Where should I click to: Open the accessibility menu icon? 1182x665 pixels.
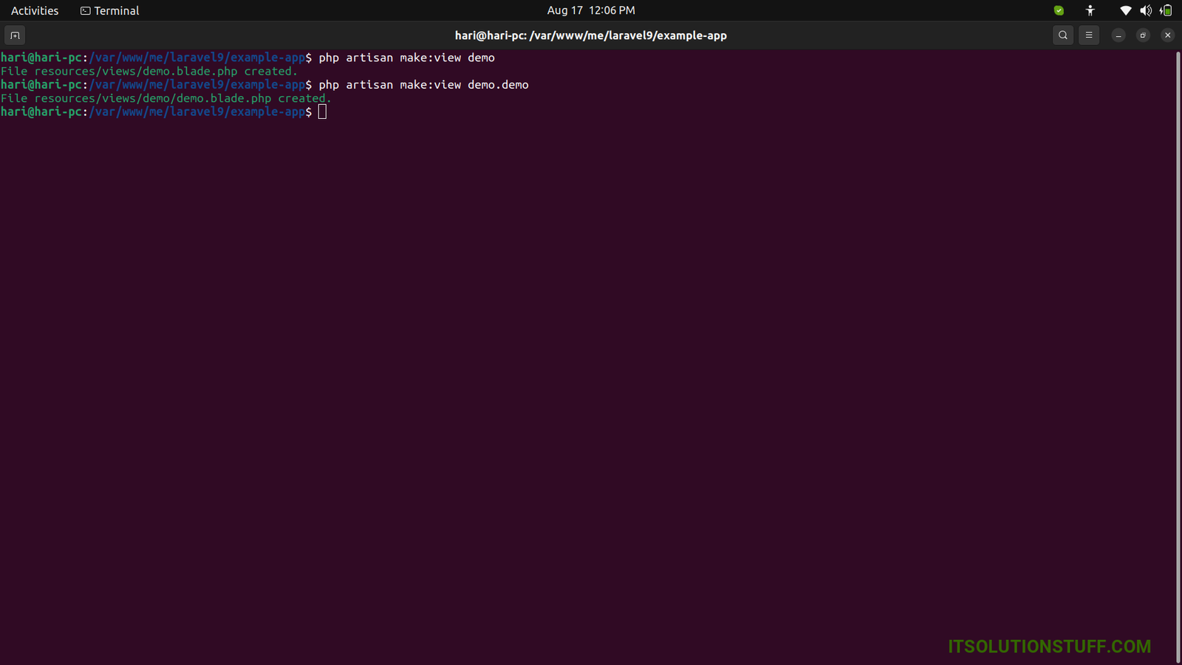point(1090,10)
